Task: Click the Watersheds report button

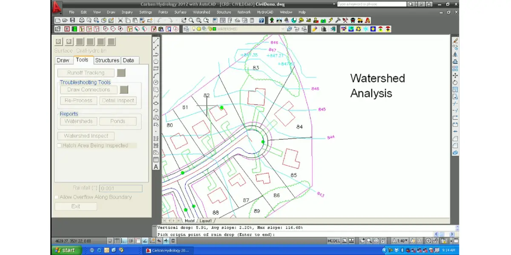Action: pos(79,121)
